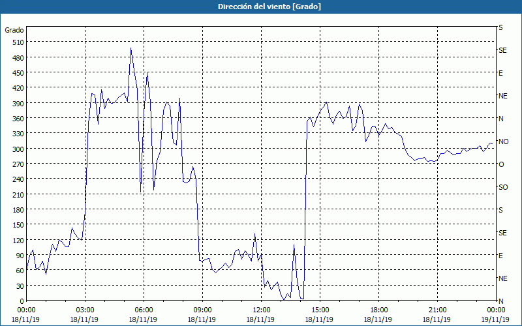Click the N compass label level with 0

pos(500,301)
